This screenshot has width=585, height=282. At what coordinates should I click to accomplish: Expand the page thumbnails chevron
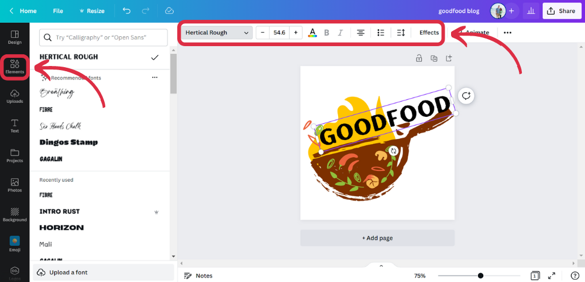pyautogui.click(x=381, y=266)
